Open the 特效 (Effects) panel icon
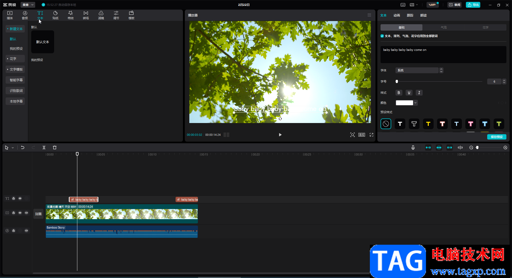Viewport: 512px width, 278px height. [71, 15]
